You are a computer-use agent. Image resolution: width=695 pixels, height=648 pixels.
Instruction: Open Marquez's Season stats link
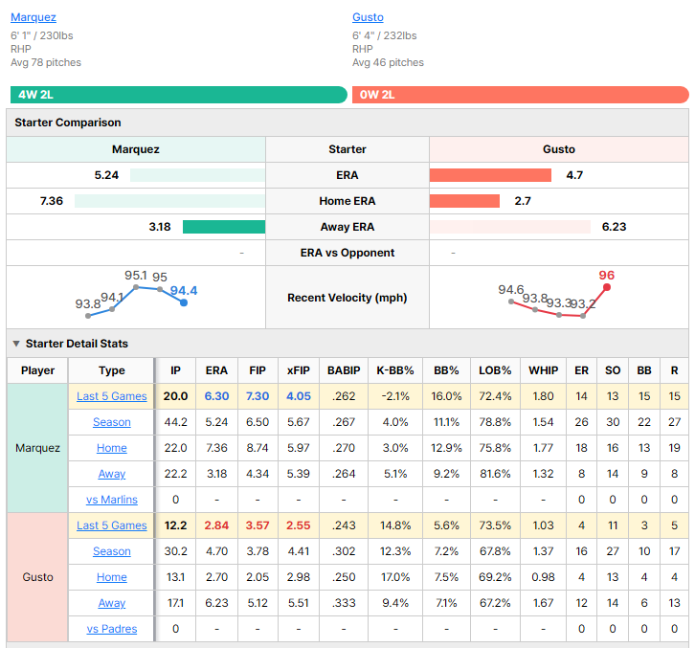coord(112,422)
